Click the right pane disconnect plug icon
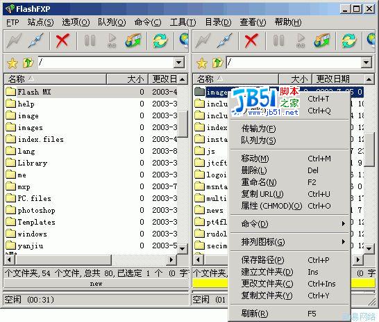This screenshot has width=379, height=322. [224, 40]
